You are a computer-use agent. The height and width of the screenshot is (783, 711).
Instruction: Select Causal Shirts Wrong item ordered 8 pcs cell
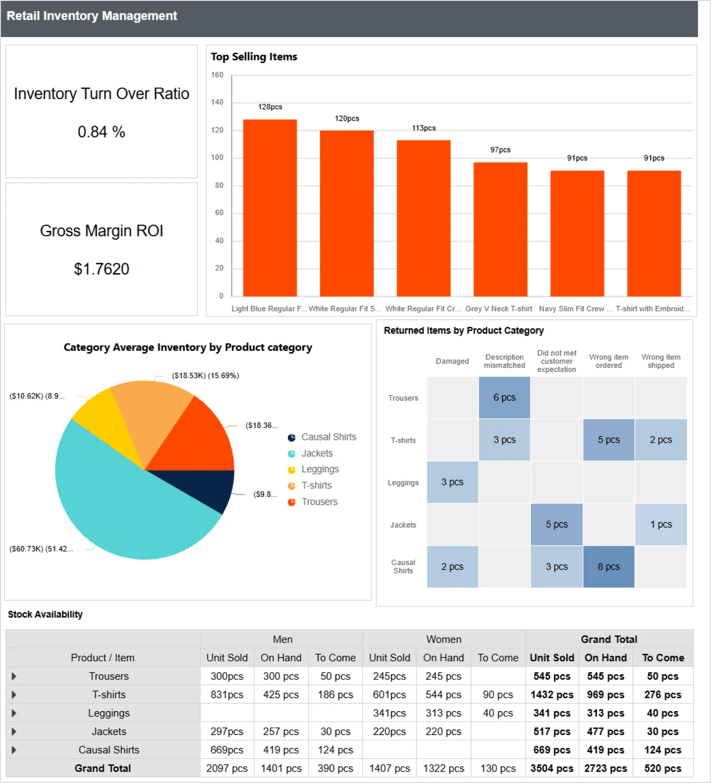(608, 567)
